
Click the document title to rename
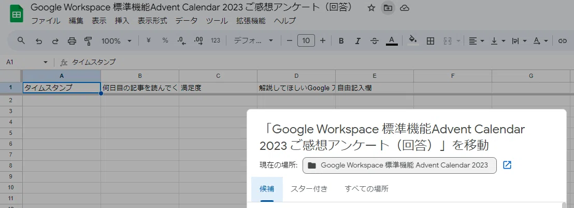click(x=193, y=7)
